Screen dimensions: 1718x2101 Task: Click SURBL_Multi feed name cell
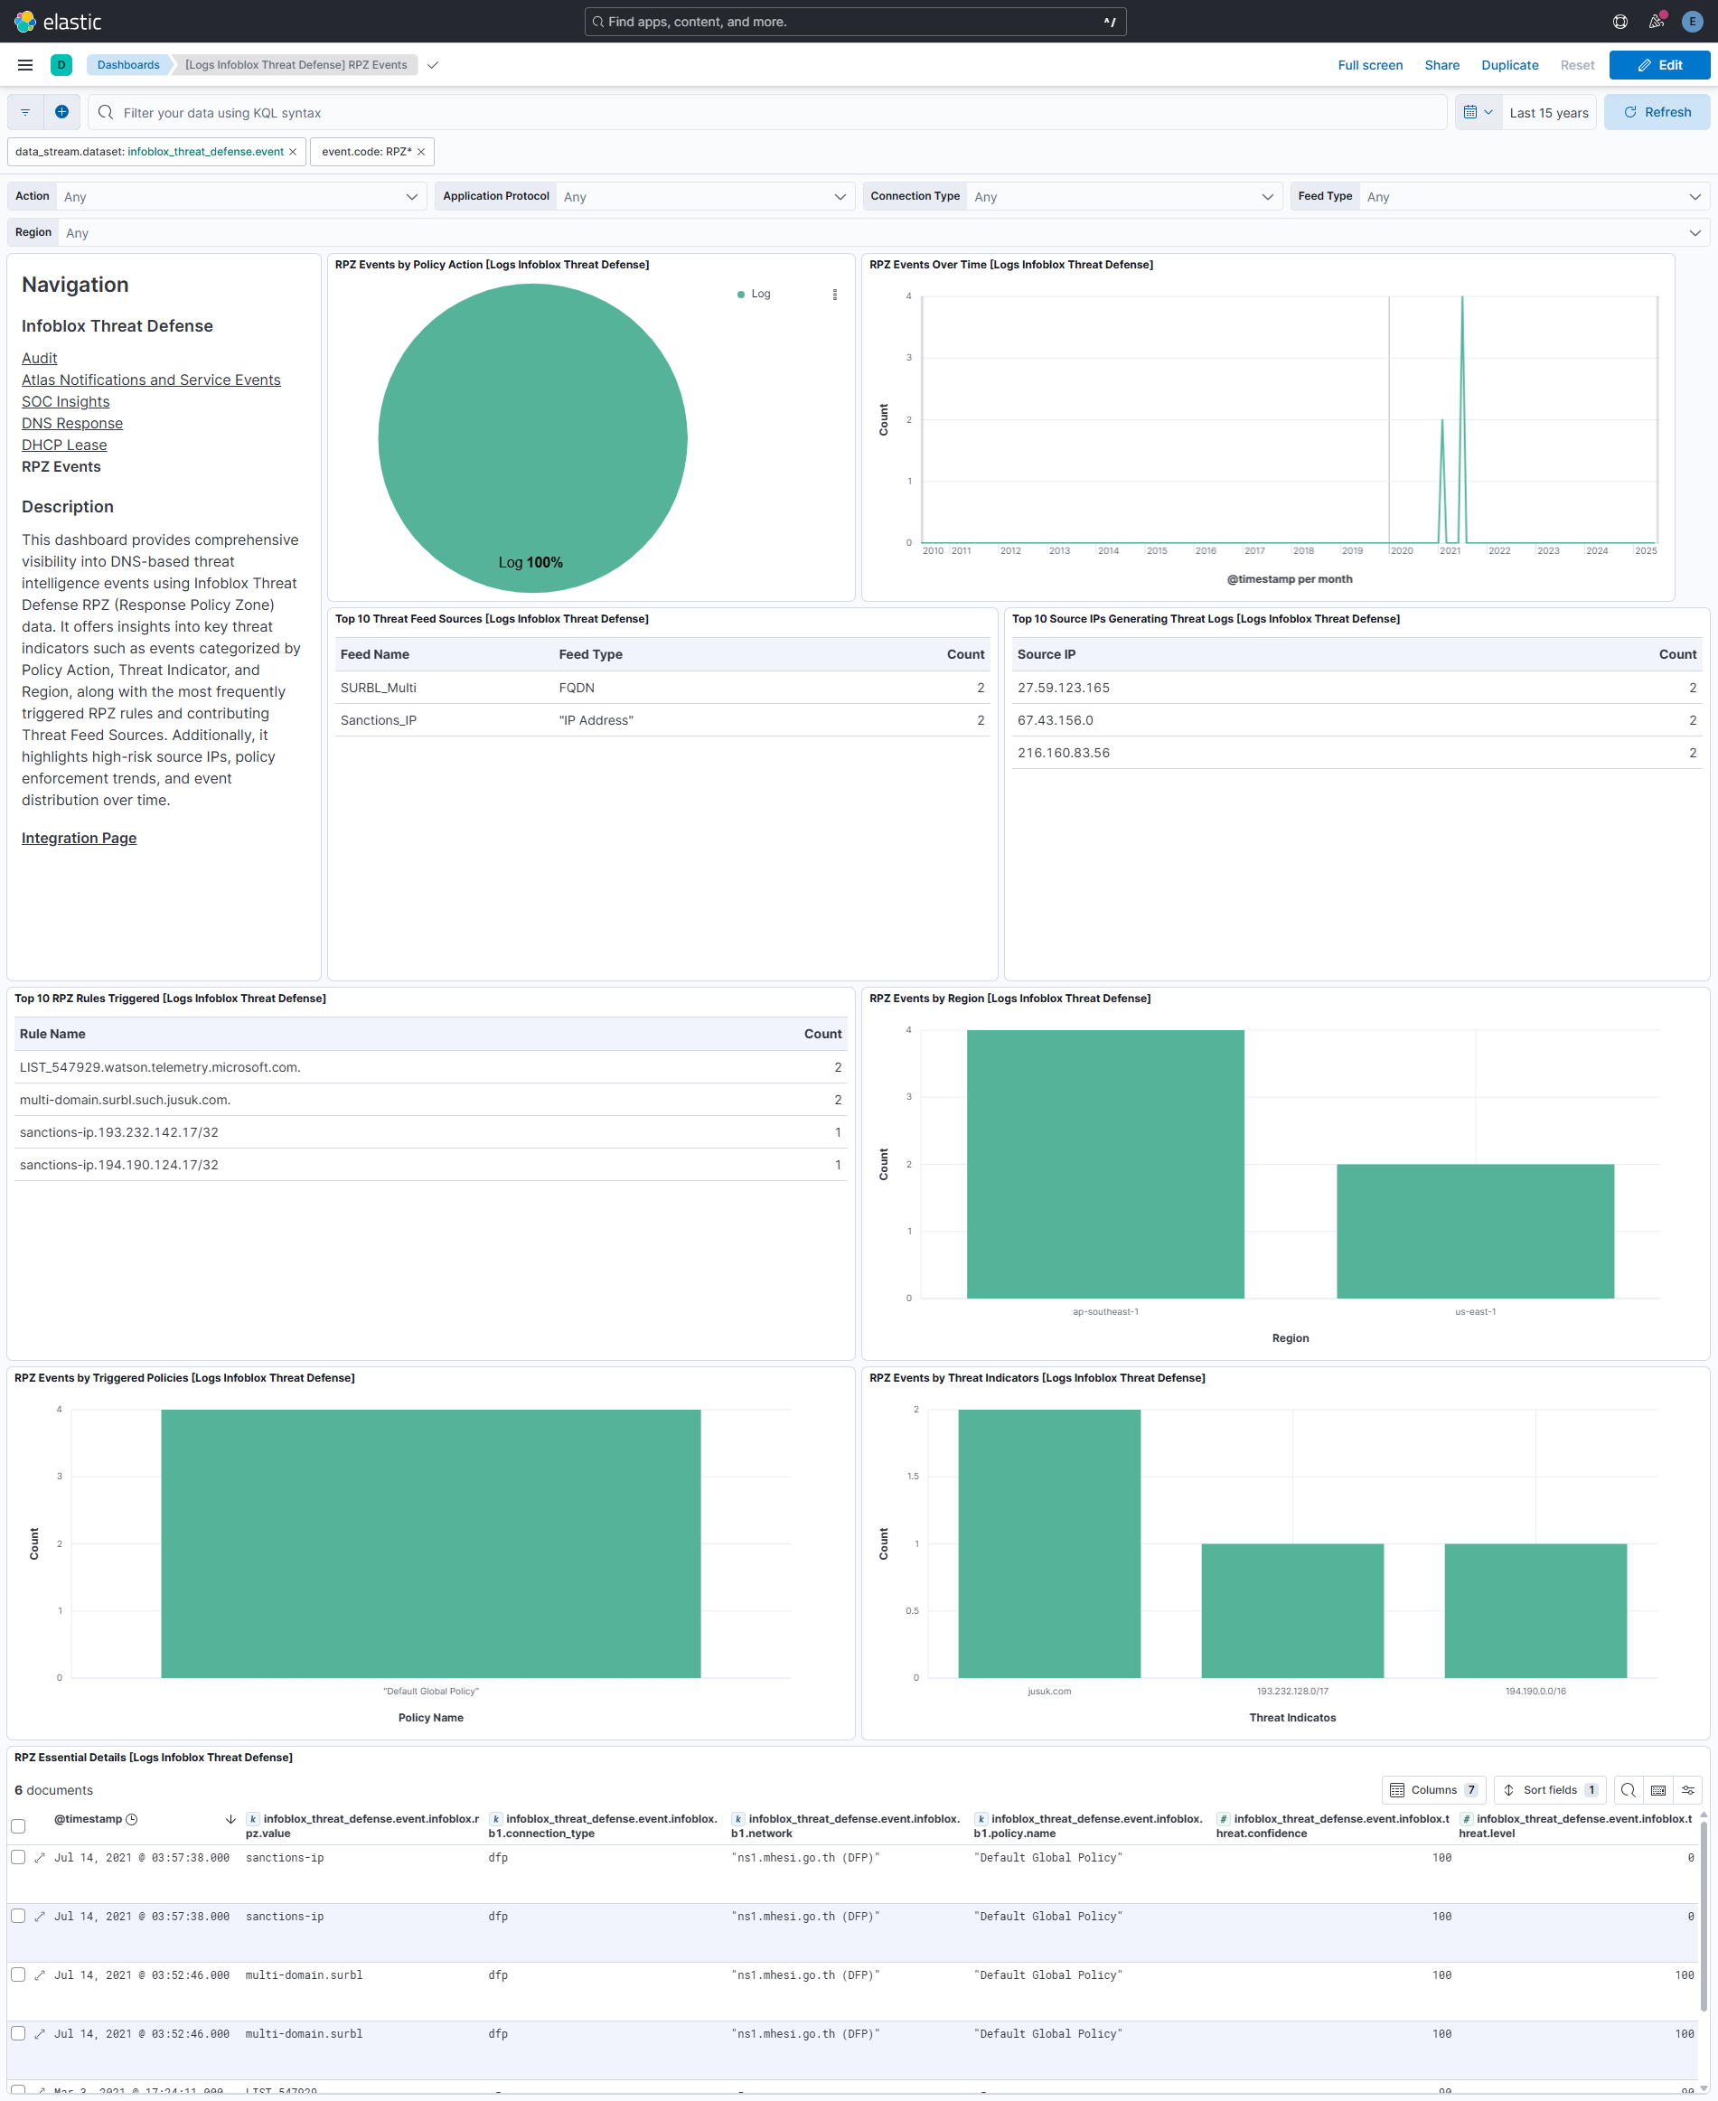[x=378, y=688]
